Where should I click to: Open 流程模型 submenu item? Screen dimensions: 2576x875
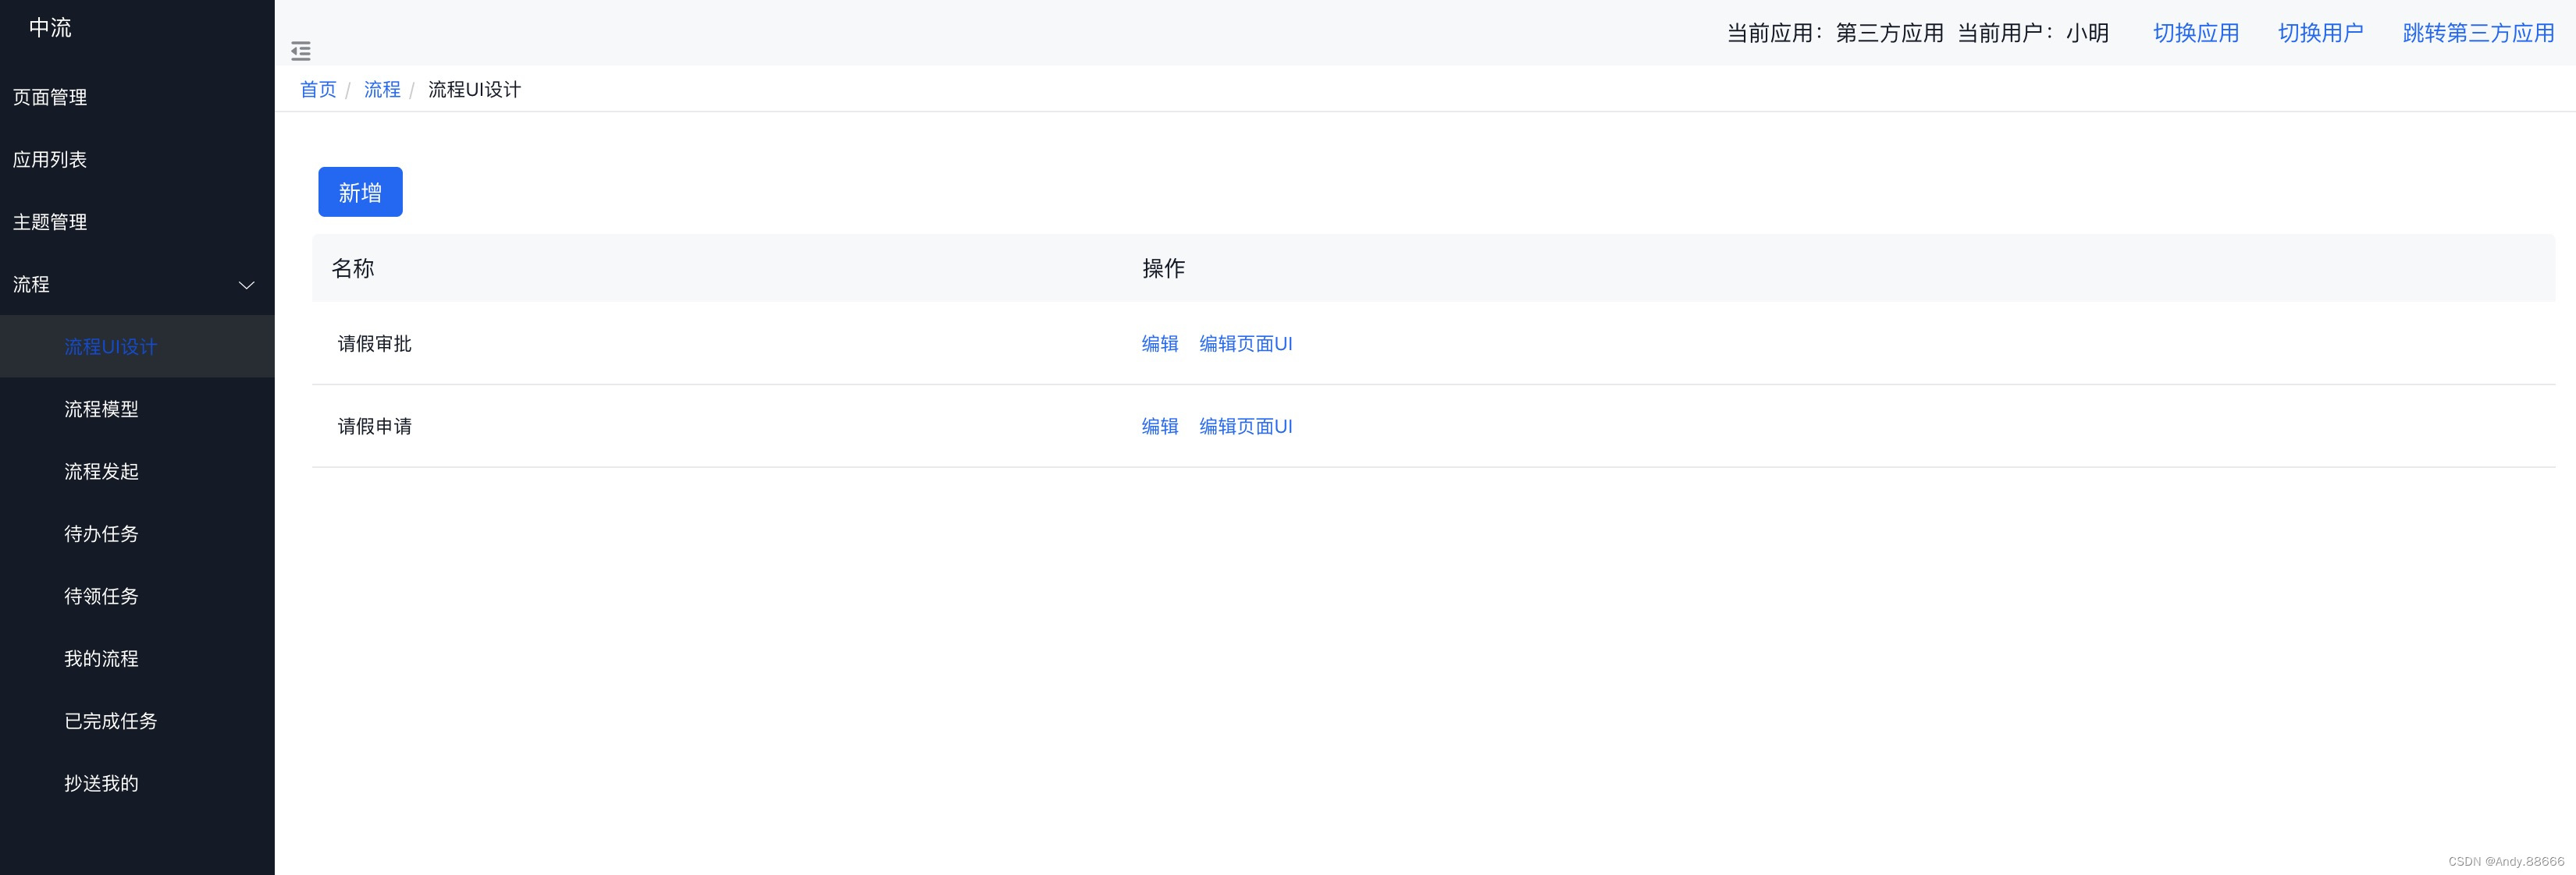[x=102, y=409]
